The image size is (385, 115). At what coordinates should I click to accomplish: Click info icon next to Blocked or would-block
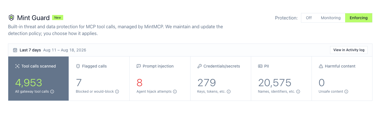(117, 92)
